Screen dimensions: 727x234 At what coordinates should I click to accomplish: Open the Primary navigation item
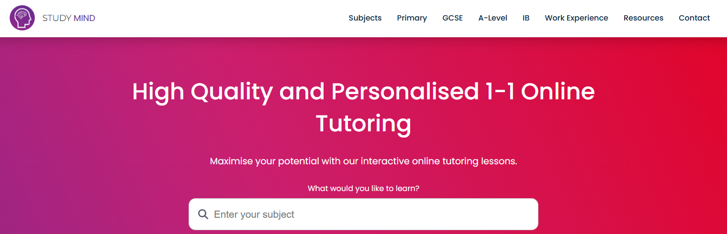(412, 18)
